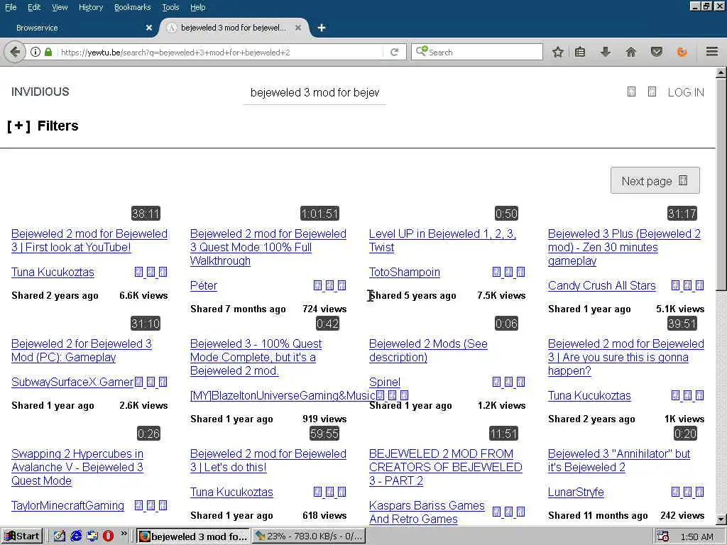Click the first icon left of LOG IN

[631, 92]
